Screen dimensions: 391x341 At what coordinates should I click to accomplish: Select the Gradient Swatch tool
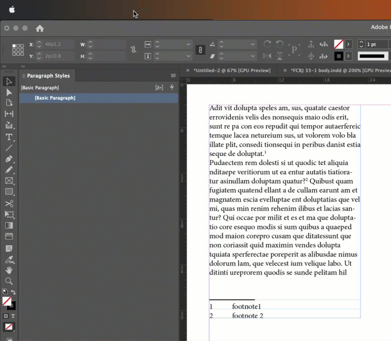tap(9, 225)
